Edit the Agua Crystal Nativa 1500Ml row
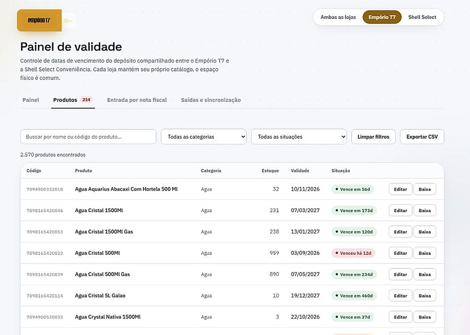The image size is (470, 335). (x=400, y=317)
